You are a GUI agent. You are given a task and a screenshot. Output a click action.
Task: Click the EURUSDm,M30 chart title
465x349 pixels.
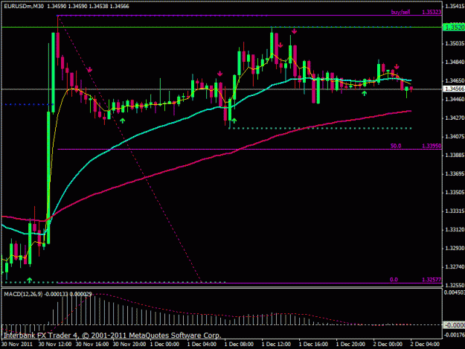click(x=24, y=6)
